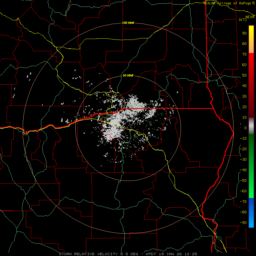Screen dimensions: 256x256
Task: Click the -10 value on velocity scale
Action: 243,139
